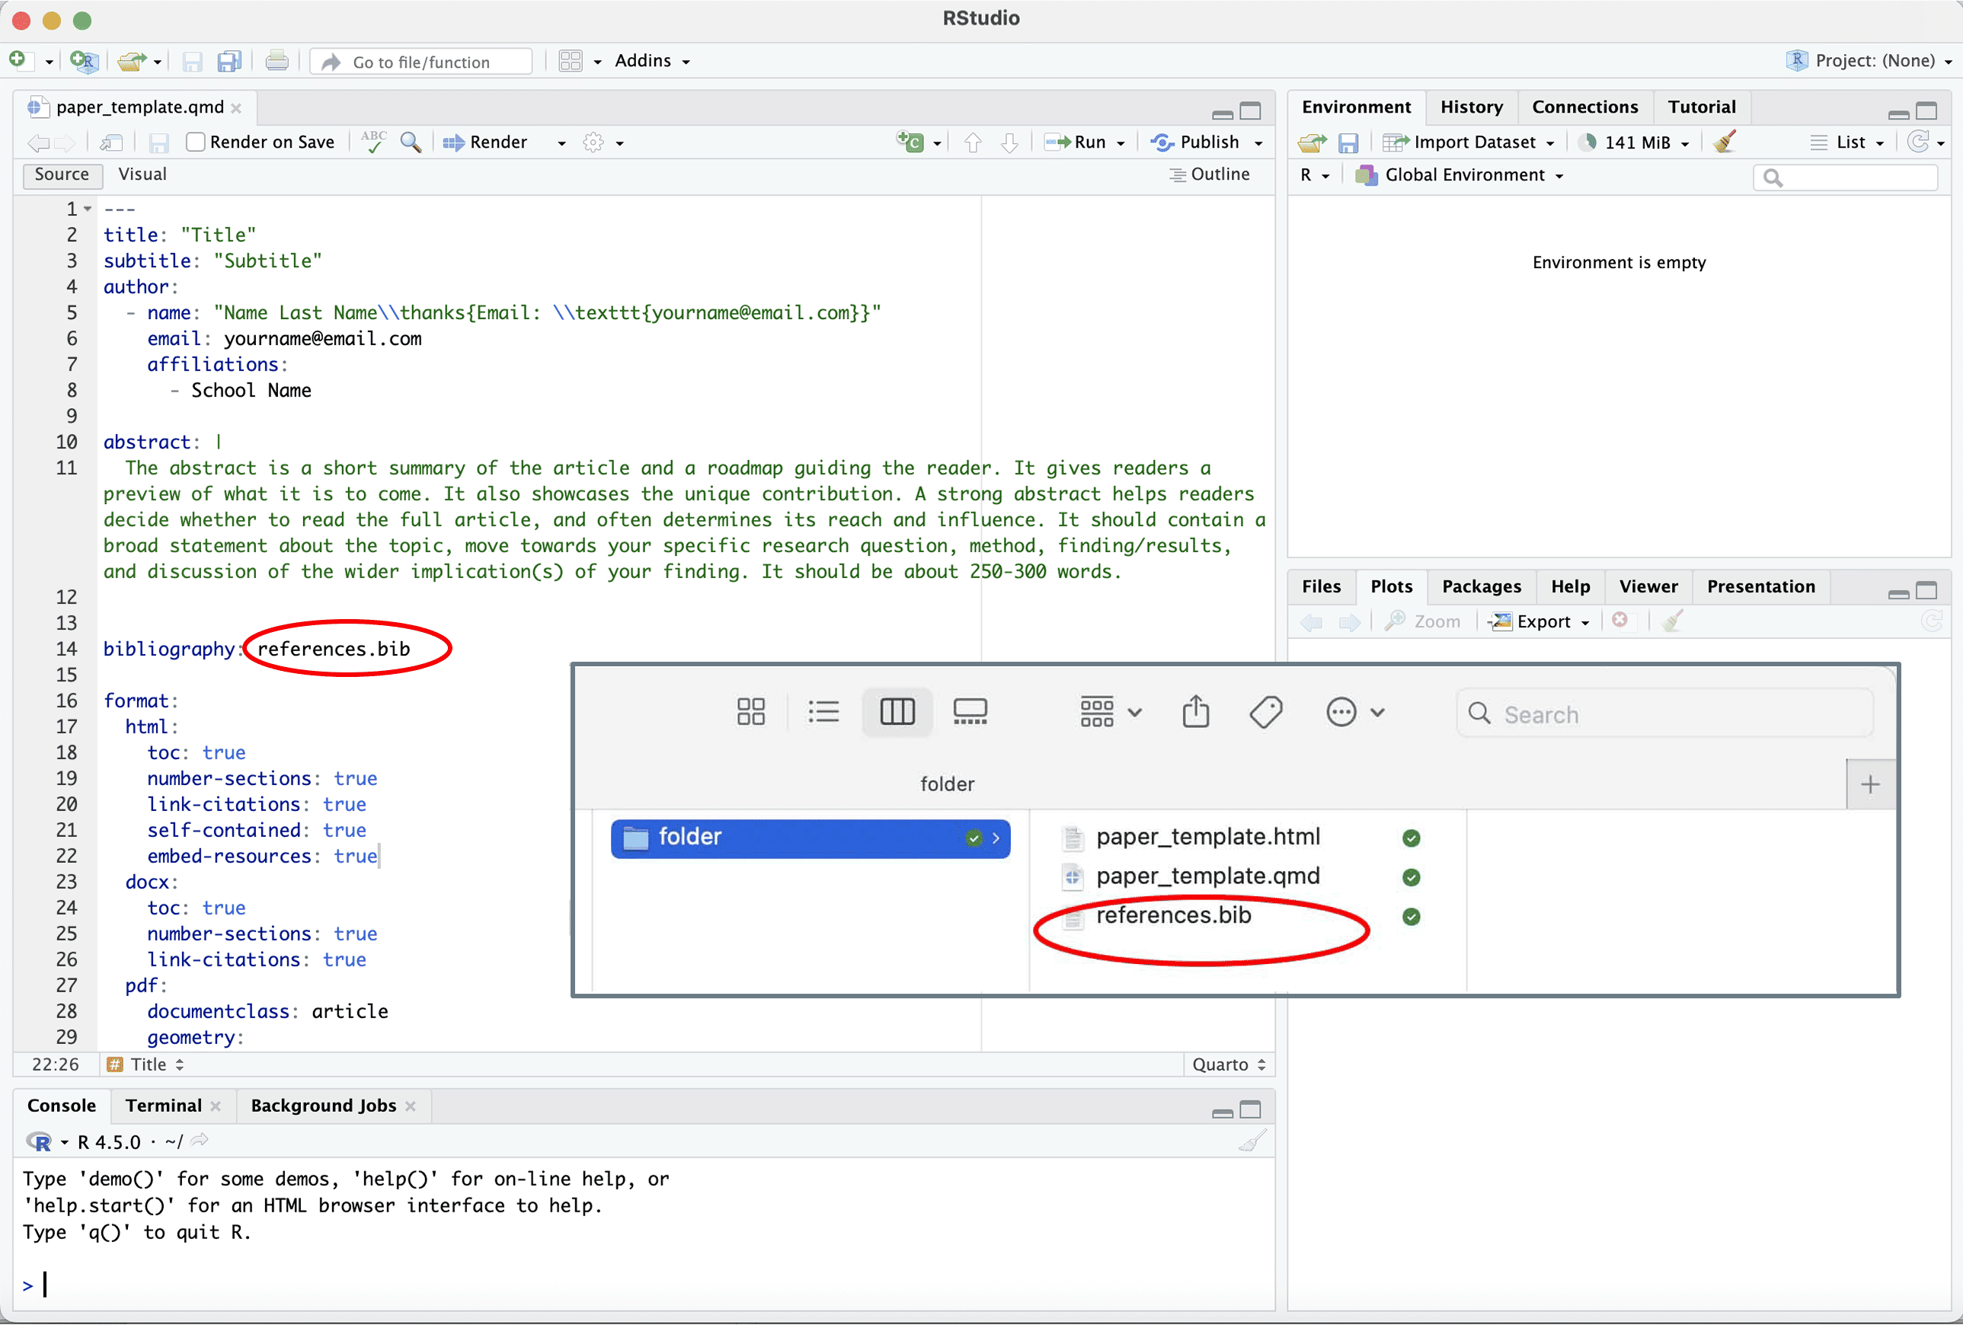Switch editor to Source mode
The width and height of the screenshot is (1963, 1325).
(62, 174)
